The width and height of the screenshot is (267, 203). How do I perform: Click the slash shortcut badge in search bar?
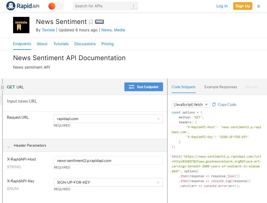[133, 6]
